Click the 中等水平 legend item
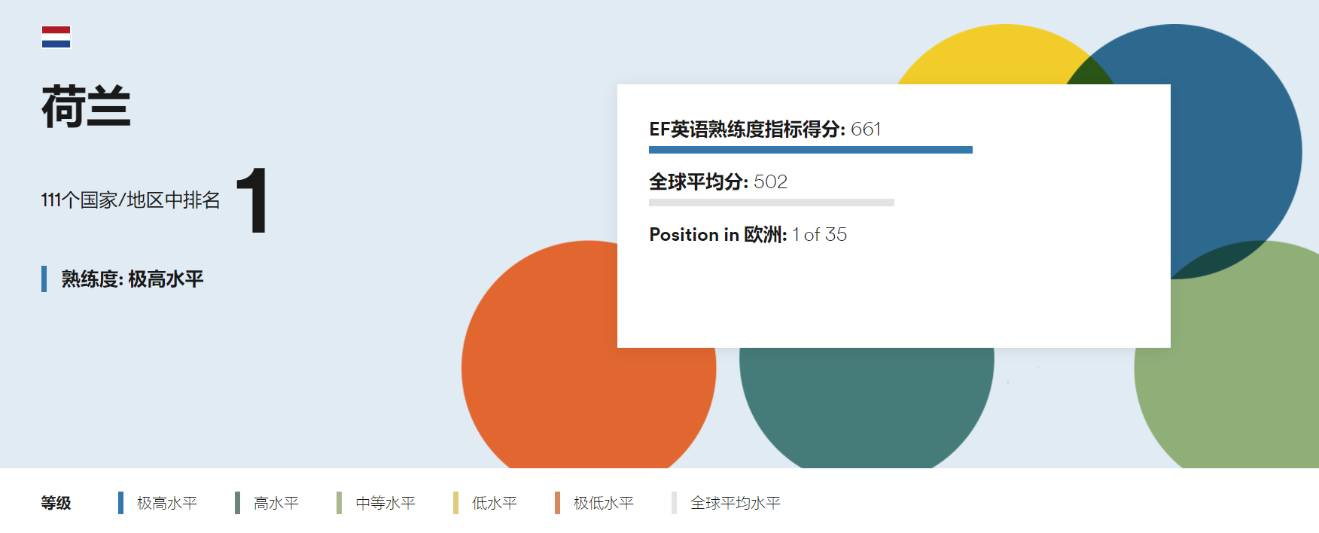 [x=385, y=503]
